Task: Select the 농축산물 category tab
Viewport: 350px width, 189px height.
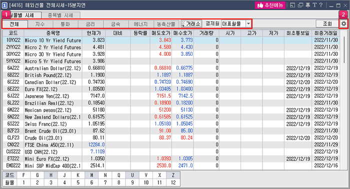Action: tap(166, 24)
